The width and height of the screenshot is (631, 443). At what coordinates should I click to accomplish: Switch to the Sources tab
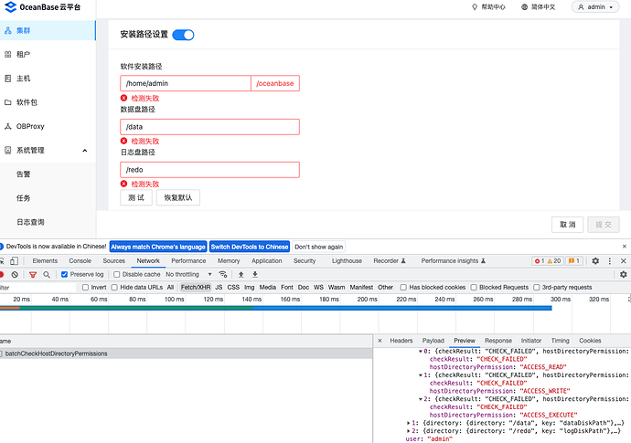click(114, 261)
